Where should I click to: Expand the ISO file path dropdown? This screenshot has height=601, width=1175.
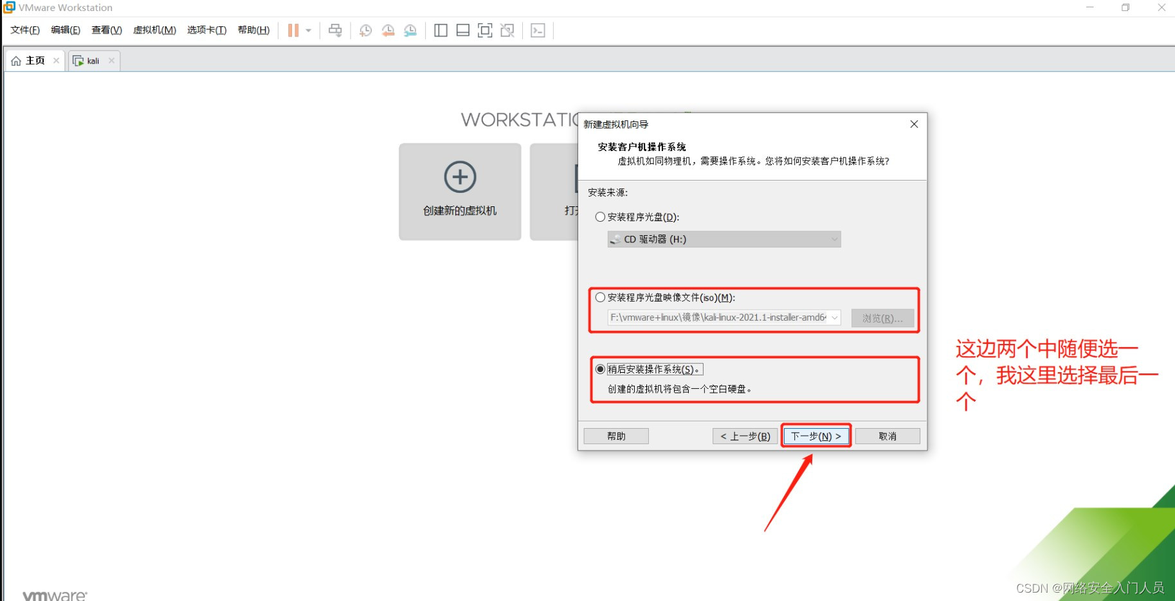[x=834, y=318]
